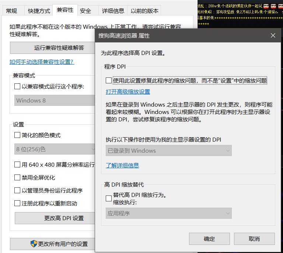Click 运行兼容性疑难解答 button
The image size is (283, 253).
[x=52, y=48]
